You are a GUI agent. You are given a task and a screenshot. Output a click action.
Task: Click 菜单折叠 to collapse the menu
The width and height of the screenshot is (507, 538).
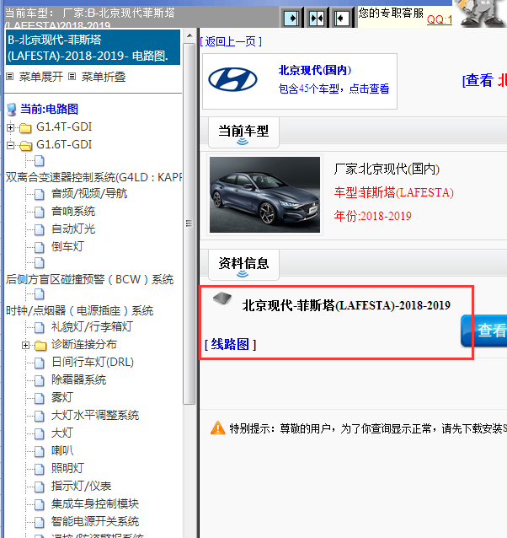click(103, 77)
